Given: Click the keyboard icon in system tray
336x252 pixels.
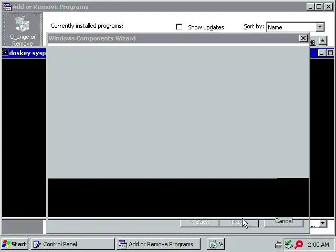Looking at the screenshot, I should tap(278, 245).
